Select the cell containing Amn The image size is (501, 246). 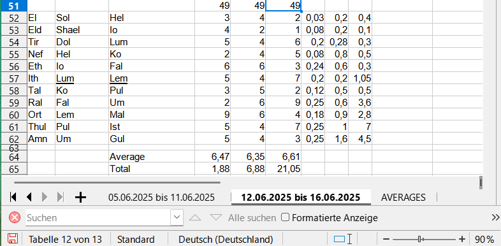click(x=41, y=140)
